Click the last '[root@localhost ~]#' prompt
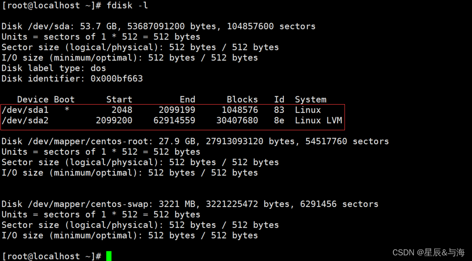472x261 pixels. 52,256
